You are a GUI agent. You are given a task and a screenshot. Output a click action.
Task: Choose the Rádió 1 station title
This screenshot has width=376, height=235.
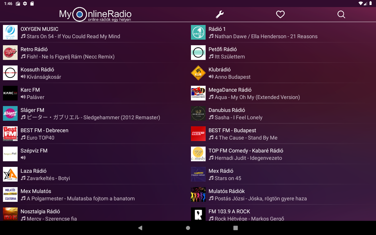217,29
